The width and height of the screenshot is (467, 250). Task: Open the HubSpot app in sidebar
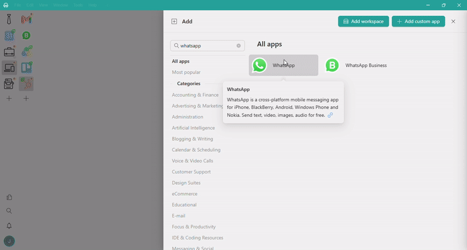[26, 84]
